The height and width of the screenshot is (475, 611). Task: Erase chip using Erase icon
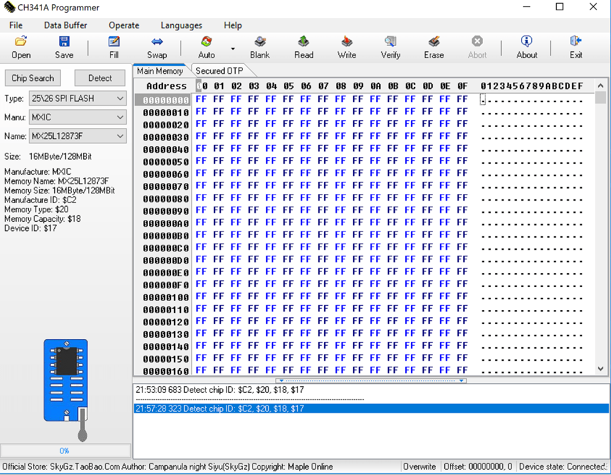click(434, 47)
